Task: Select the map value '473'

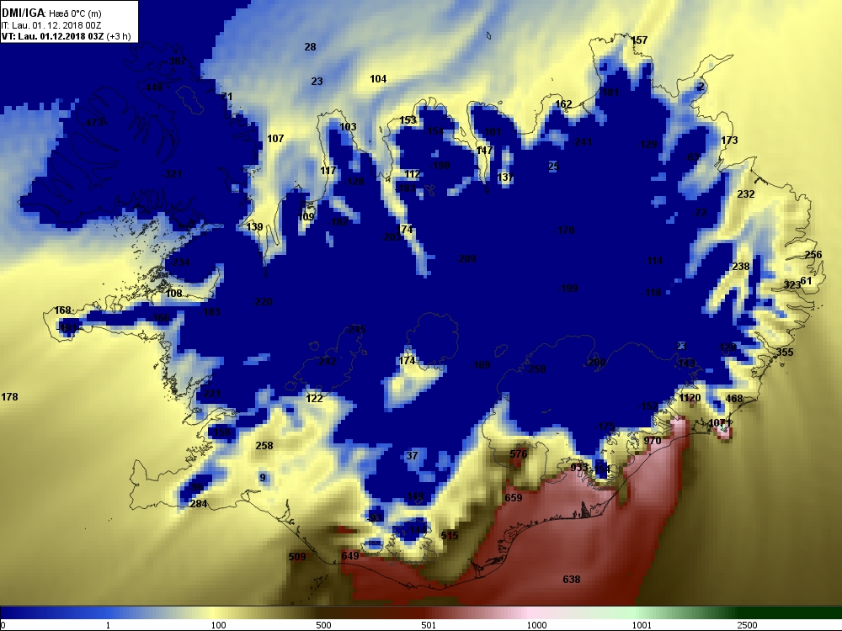Action: [x=94, y=122]
